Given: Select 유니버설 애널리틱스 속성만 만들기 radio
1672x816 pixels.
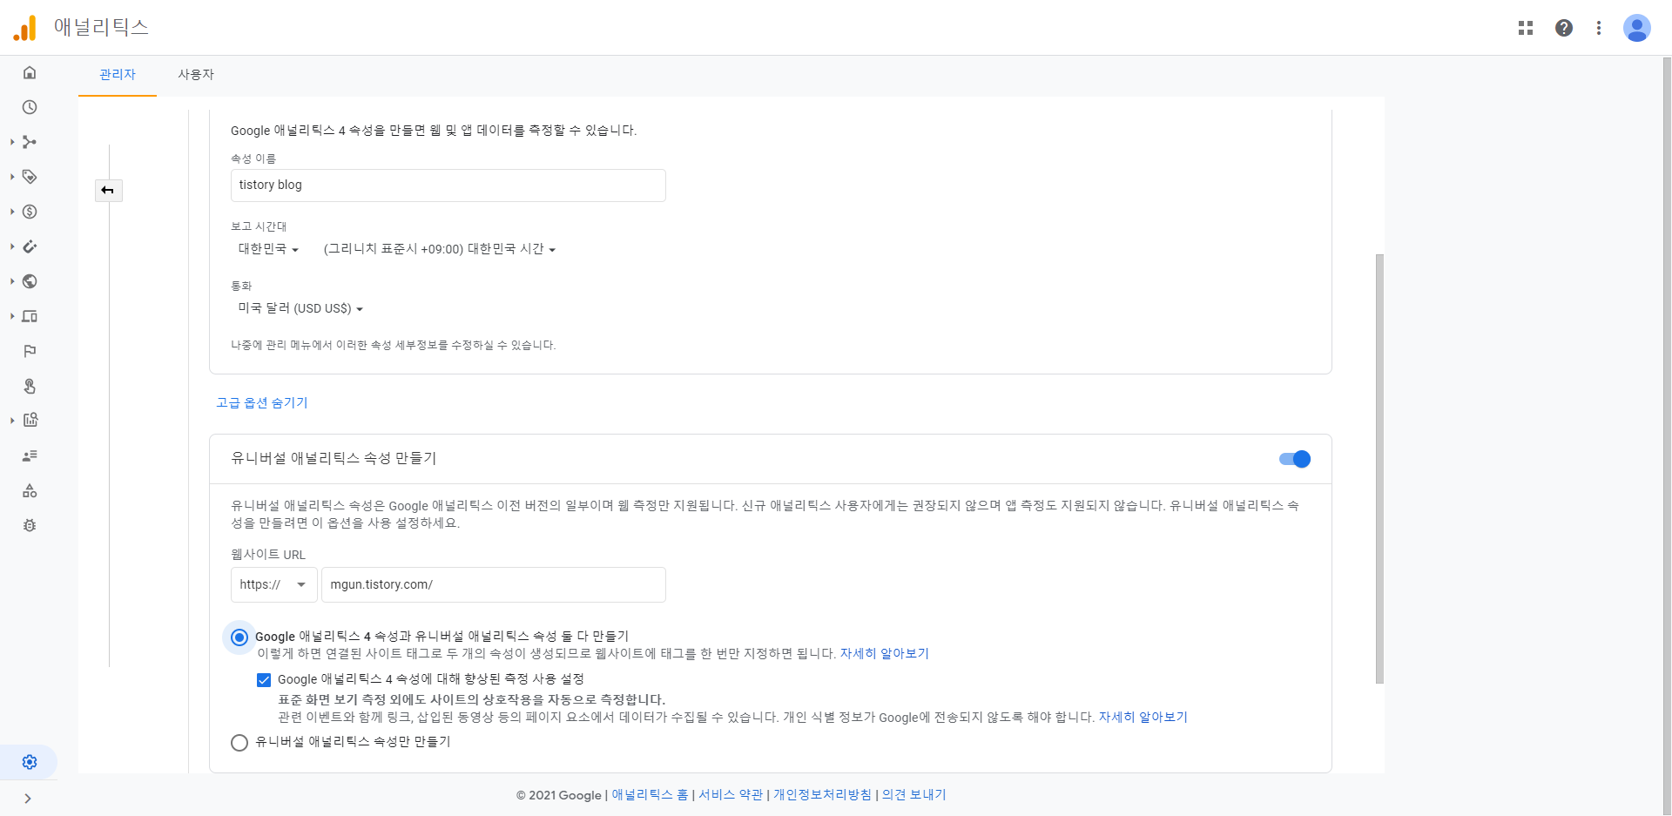Looking at the screenshot, I should click(x=239, y=743).
